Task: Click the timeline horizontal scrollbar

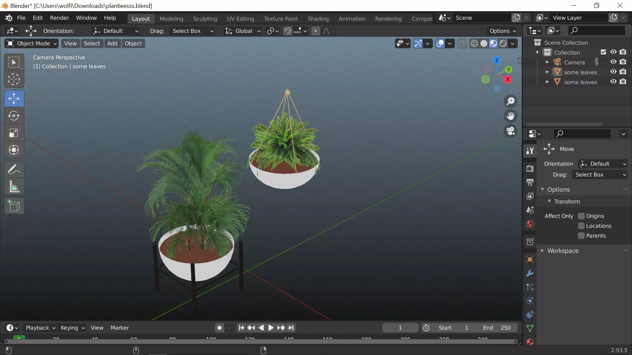Action: (260, 342)
